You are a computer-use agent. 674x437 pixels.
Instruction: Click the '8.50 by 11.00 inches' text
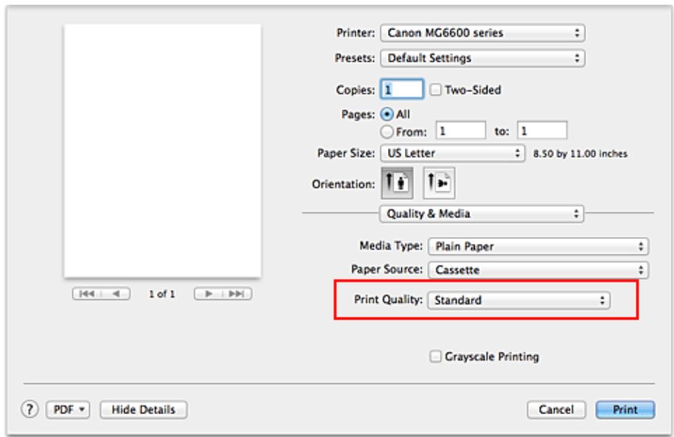pyautogui.click(x=580, y=154)
